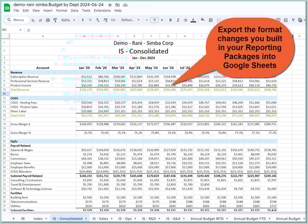Open the Format menu
The height and width of the screenshot is (224, 308).
61,10
